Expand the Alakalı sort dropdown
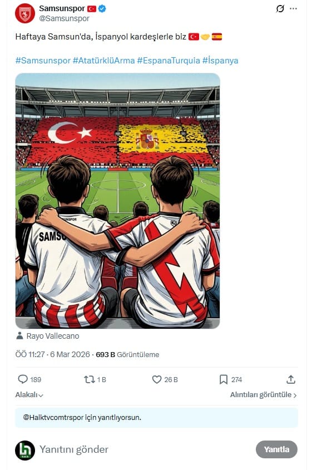The width and height of the screenshot is (317, 470). [x=29, y=395]
